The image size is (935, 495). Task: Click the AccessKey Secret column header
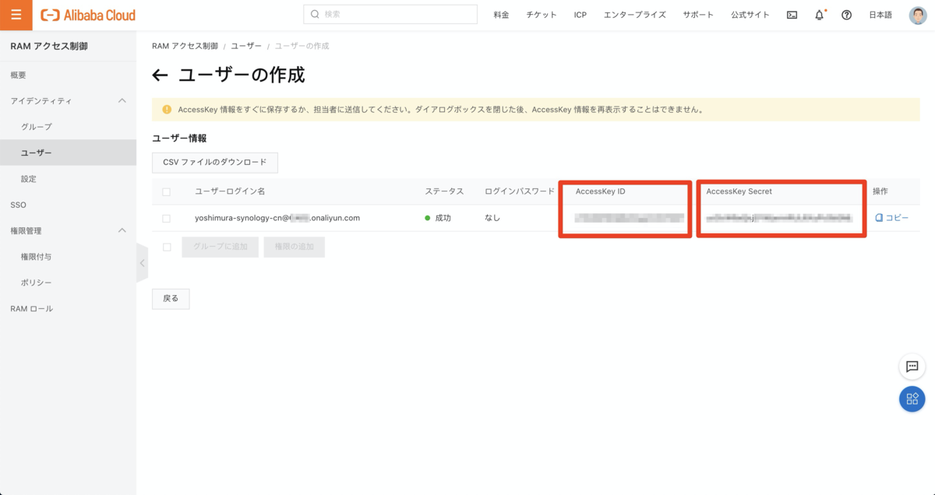tap(739, 191)
